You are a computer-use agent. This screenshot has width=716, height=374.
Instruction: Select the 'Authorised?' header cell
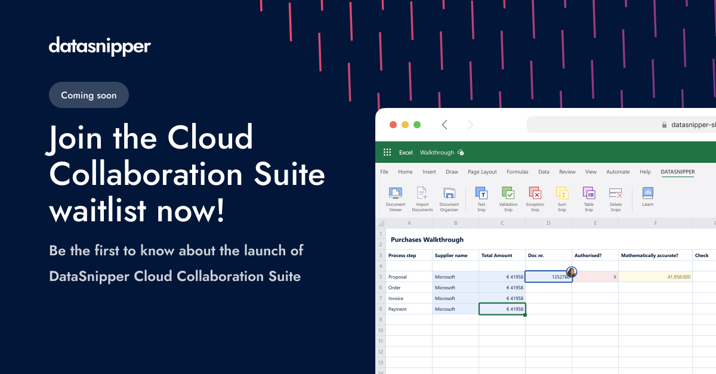click(x=595, y=255)
